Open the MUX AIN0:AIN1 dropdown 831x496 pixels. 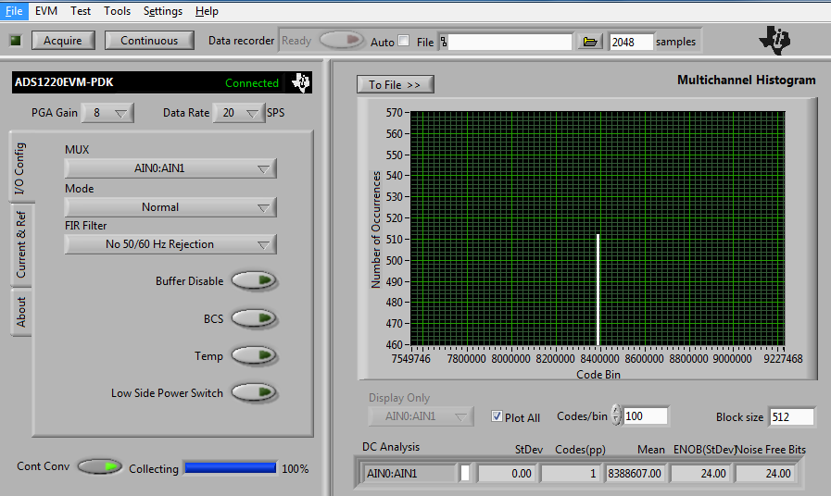coord(170,168)
